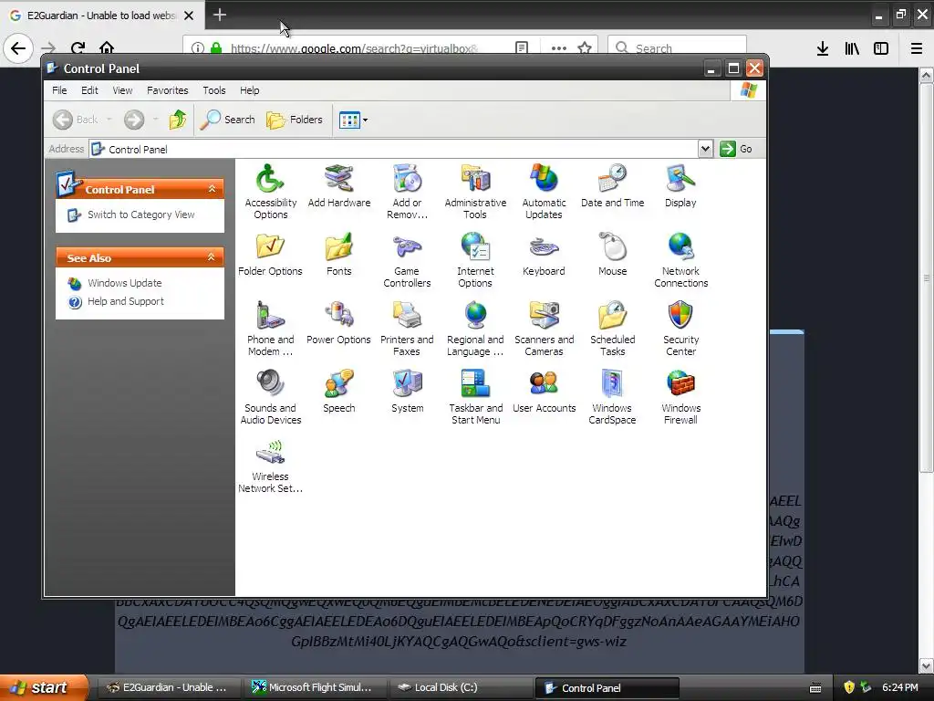Open the Favorites menu
Screen dimensions: 934x701
[168, 90]
